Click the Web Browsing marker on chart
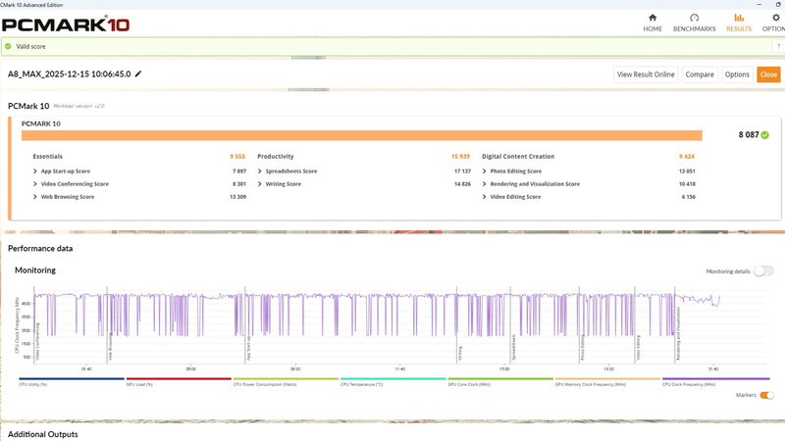This screenshot has height=441, width=785. [x=110, y=348]
